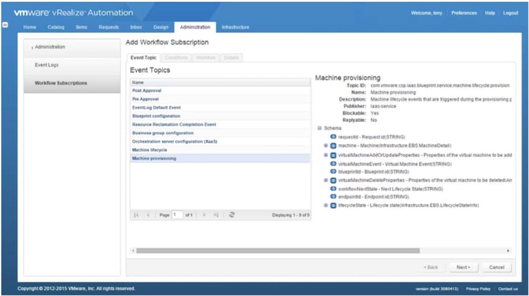Open the Inbox tab

[136, 27]
